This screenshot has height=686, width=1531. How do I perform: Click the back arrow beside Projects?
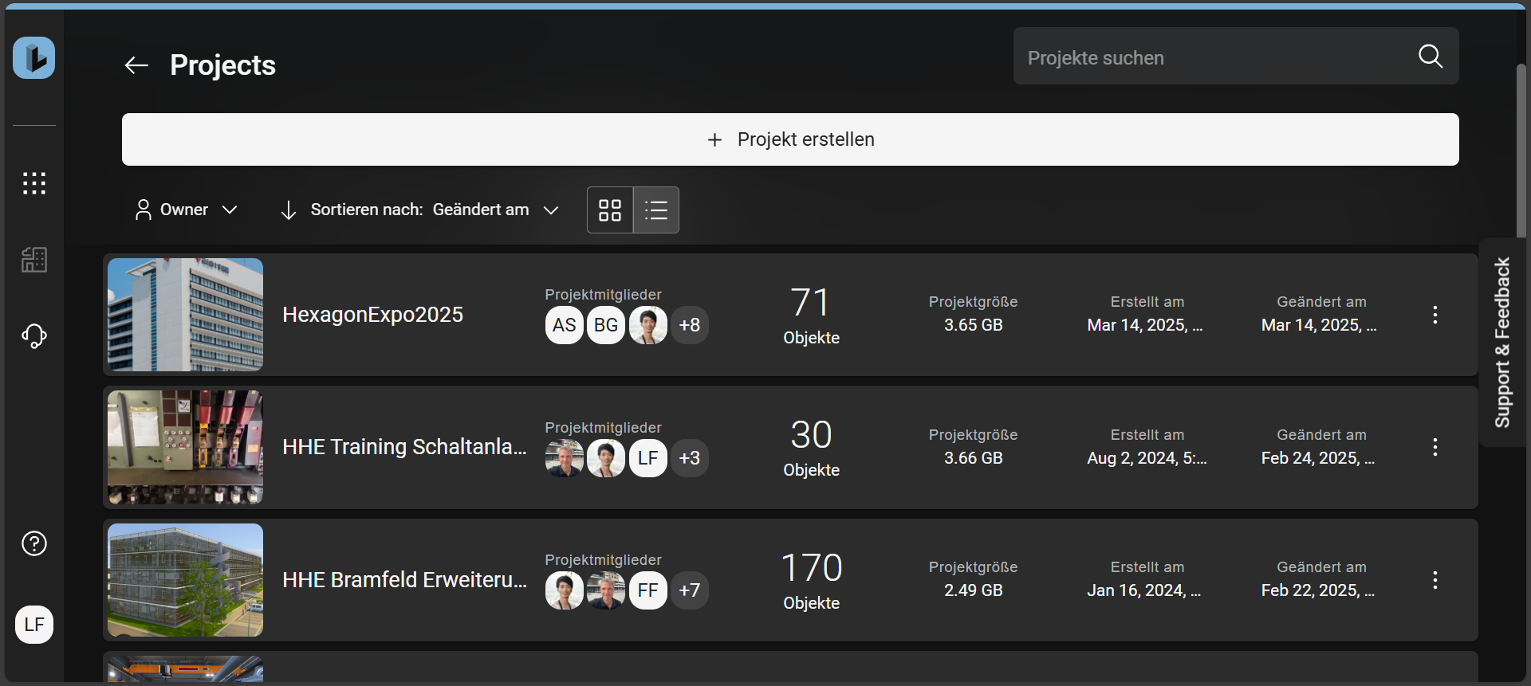coord(136,65)
